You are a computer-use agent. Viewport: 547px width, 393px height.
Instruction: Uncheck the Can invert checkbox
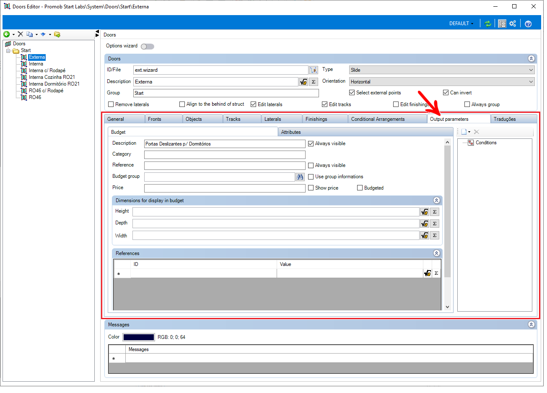coord(446,93)
